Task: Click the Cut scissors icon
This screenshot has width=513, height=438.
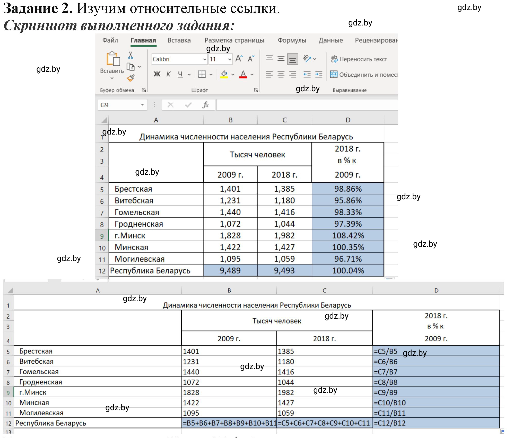Action: pos(131,55)
